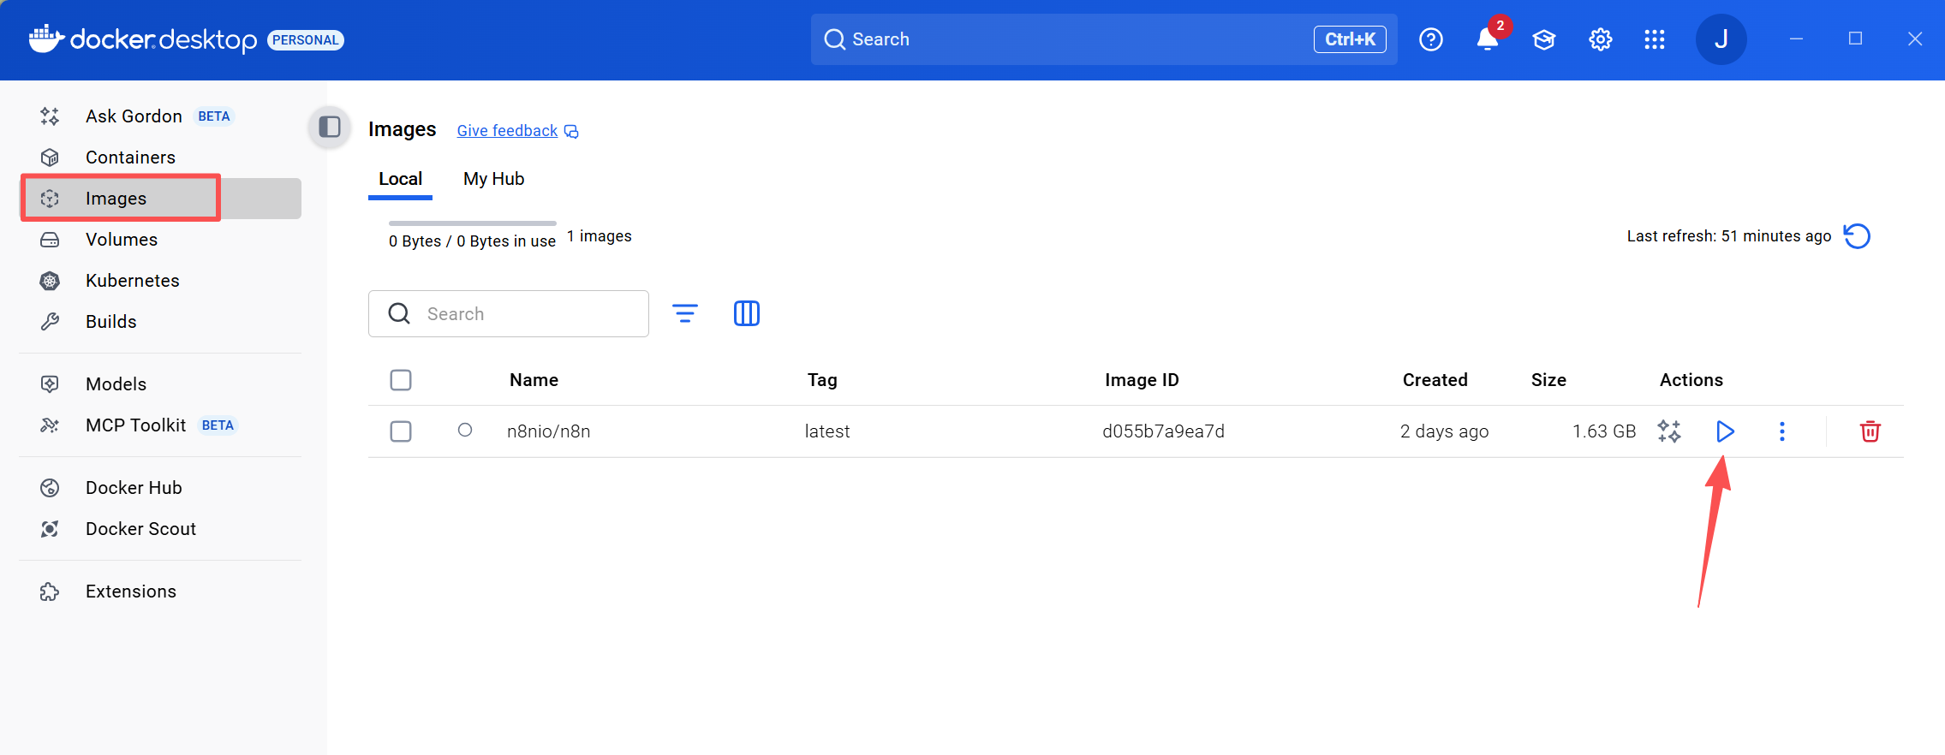Click the latest tag cell
This screenshot has width=1945, height=755.
(x=827, y=431)
